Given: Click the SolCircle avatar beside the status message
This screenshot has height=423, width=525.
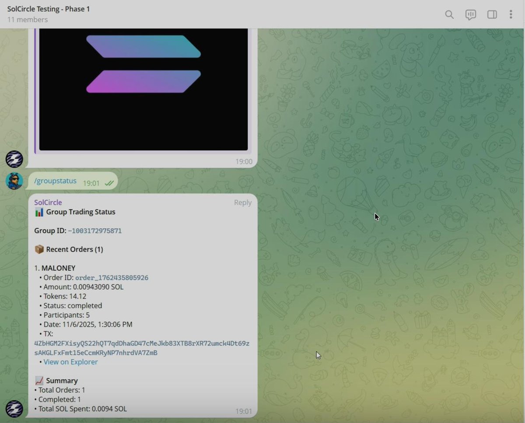Looking at the screenshot, I should click(x=14, y=409).
